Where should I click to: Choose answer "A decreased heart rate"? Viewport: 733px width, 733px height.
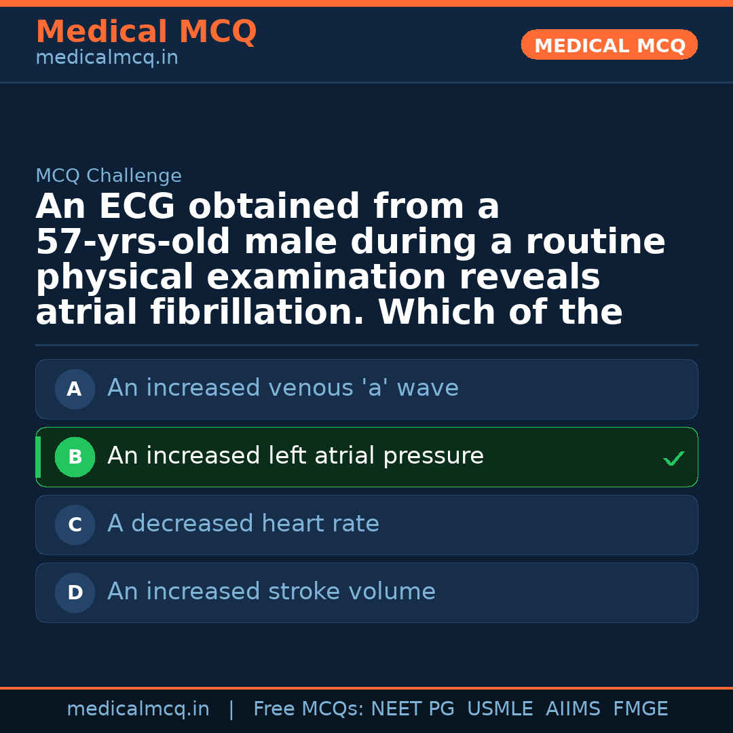pyautogui.click(x=243, y=524)
